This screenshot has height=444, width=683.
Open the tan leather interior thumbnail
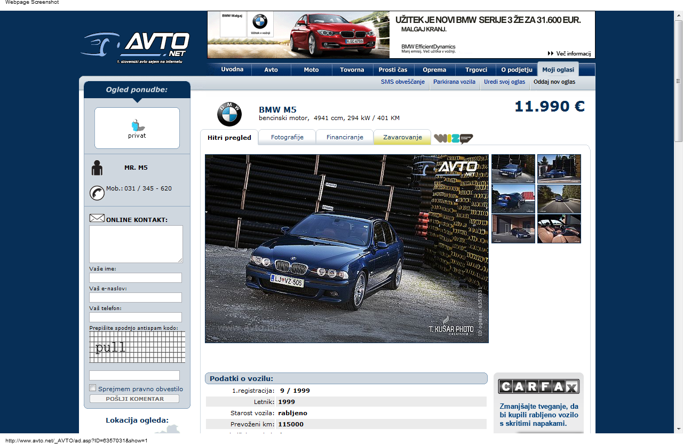pyautogui.click(x=559, y=229)
